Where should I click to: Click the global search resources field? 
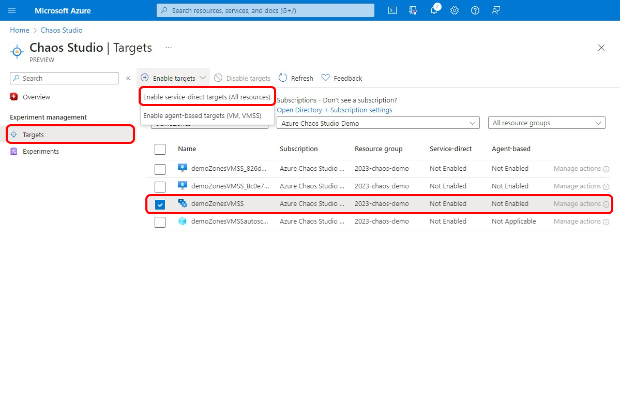point(265,10)
